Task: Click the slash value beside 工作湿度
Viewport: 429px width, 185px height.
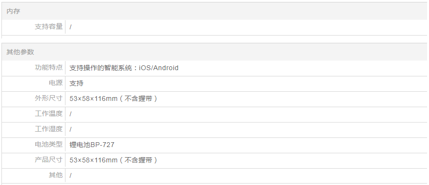Action: [71, 129]
